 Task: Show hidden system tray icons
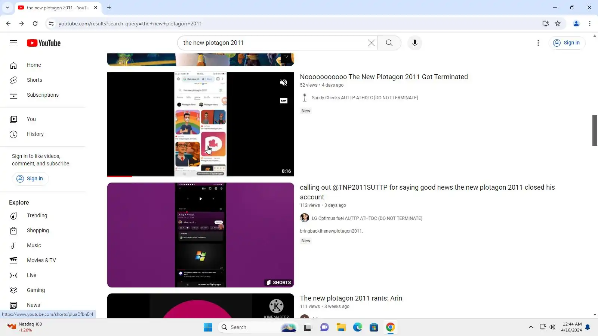(x=531, y=327)
